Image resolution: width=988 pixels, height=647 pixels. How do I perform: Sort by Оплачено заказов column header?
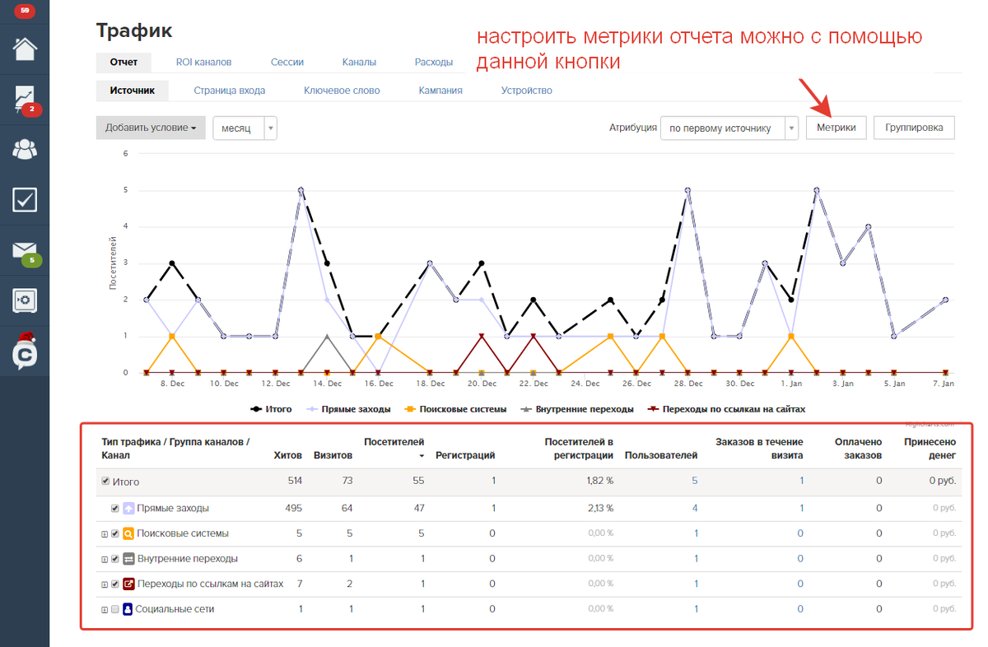858,449
